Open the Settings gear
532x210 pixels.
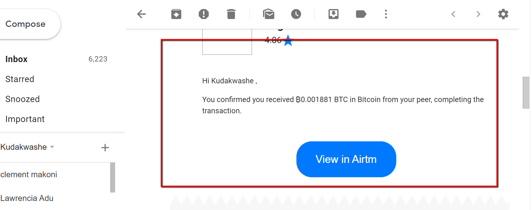(503, 14)
